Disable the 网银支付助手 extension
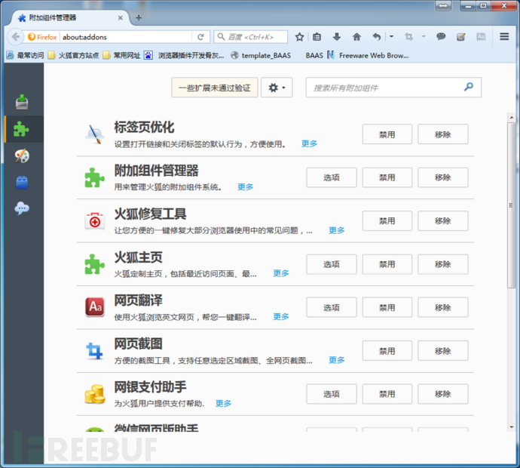Screen dimensions: 520x468 pos(387,394)
